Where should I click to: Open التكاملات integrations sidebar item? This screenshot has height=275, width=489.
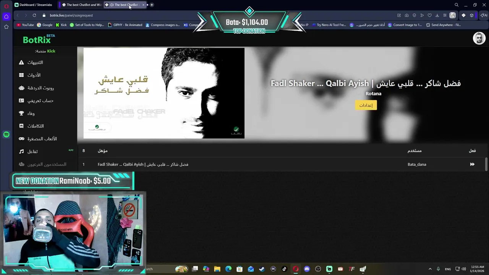(x=36, y=126)
